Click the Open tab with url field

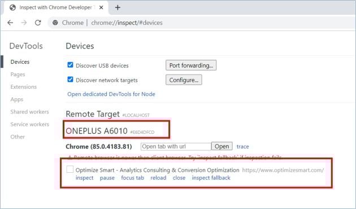point(176,146)
